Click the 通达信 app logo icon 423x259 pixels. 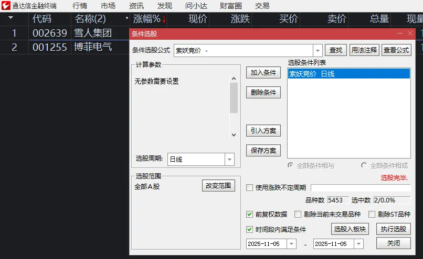pyautogui.click(x=6, y=6)
